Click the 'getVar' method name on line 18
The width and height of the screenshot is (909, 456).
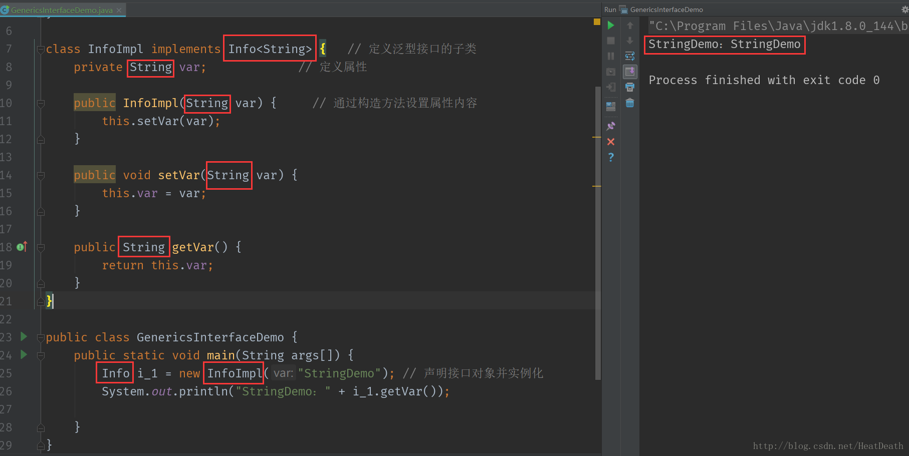click(x=193, y=247)
